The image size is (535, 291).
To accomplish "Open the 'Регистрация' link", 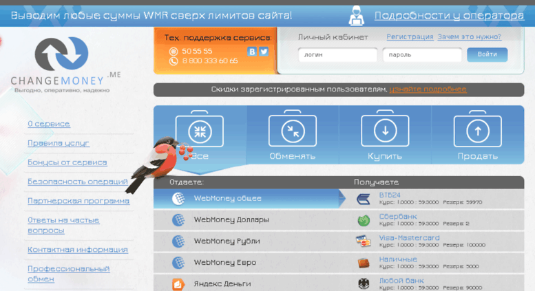I will tap(410, 36).
